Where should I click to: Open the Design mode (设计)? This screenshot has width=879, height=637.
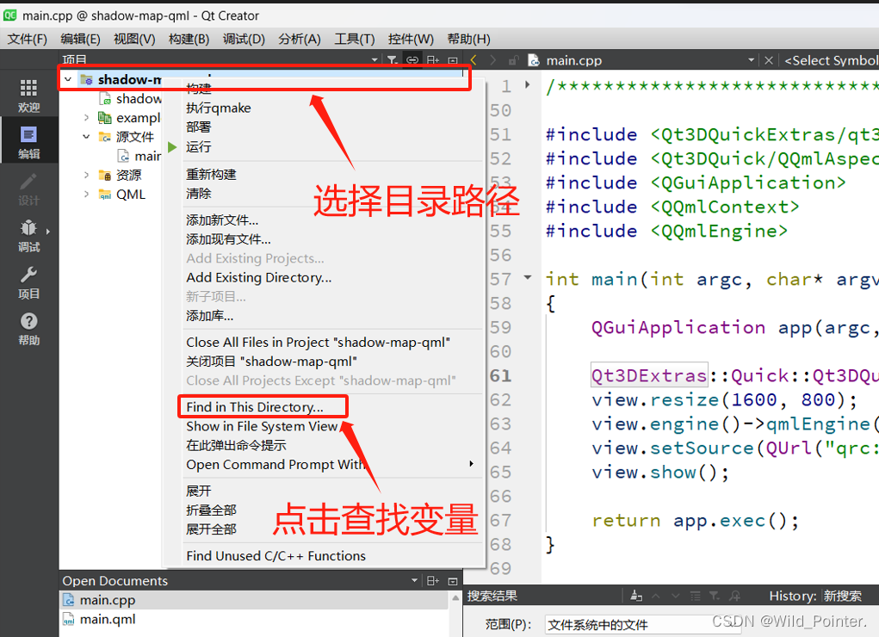tap(28, 189)
